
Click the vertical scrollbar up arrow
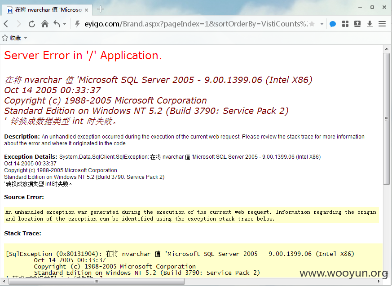pos(387,49)
